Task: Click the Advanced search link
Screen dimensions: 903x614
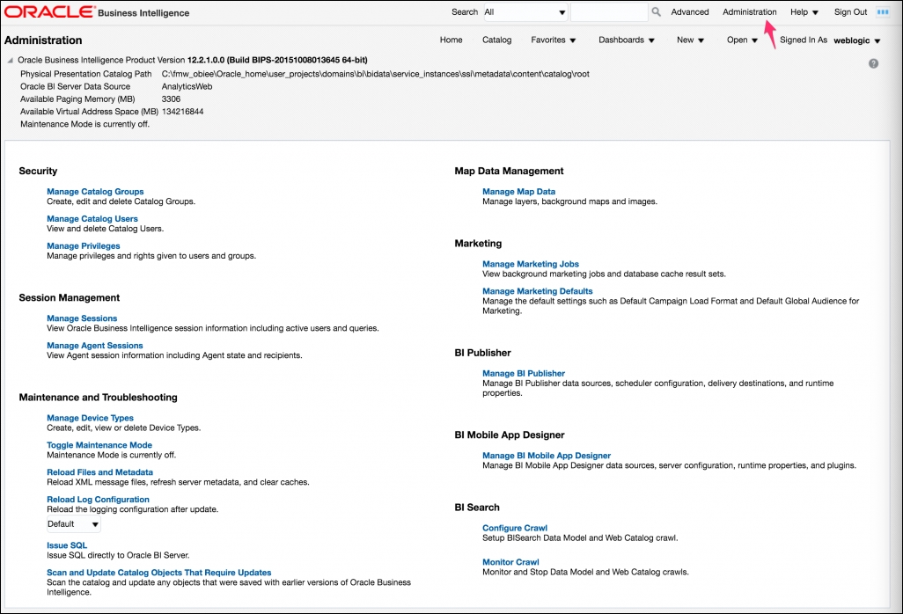Action: tap(689, 12)
